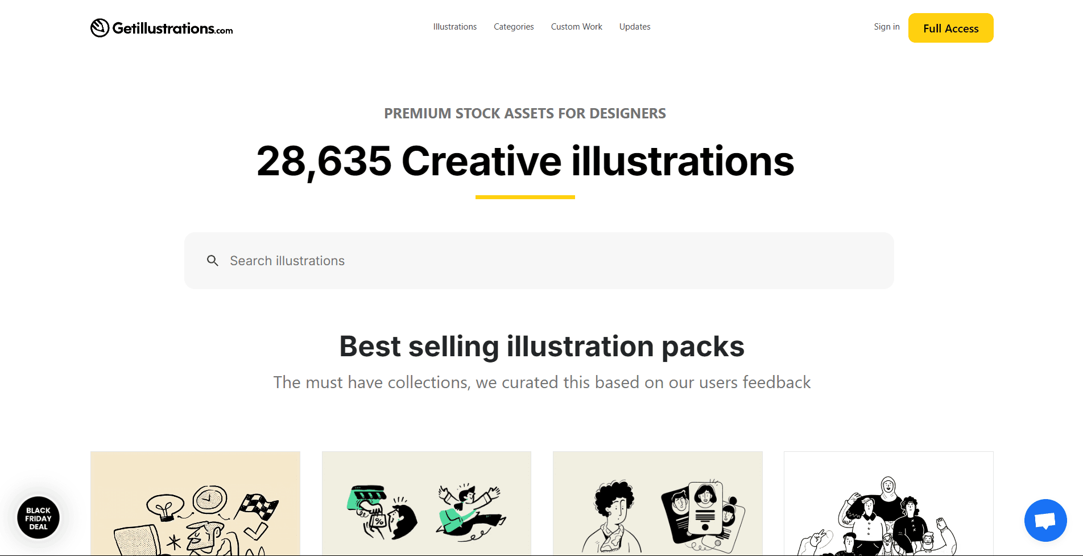
Task: Open the Categories nav menu item
Action: pos(514,27)
